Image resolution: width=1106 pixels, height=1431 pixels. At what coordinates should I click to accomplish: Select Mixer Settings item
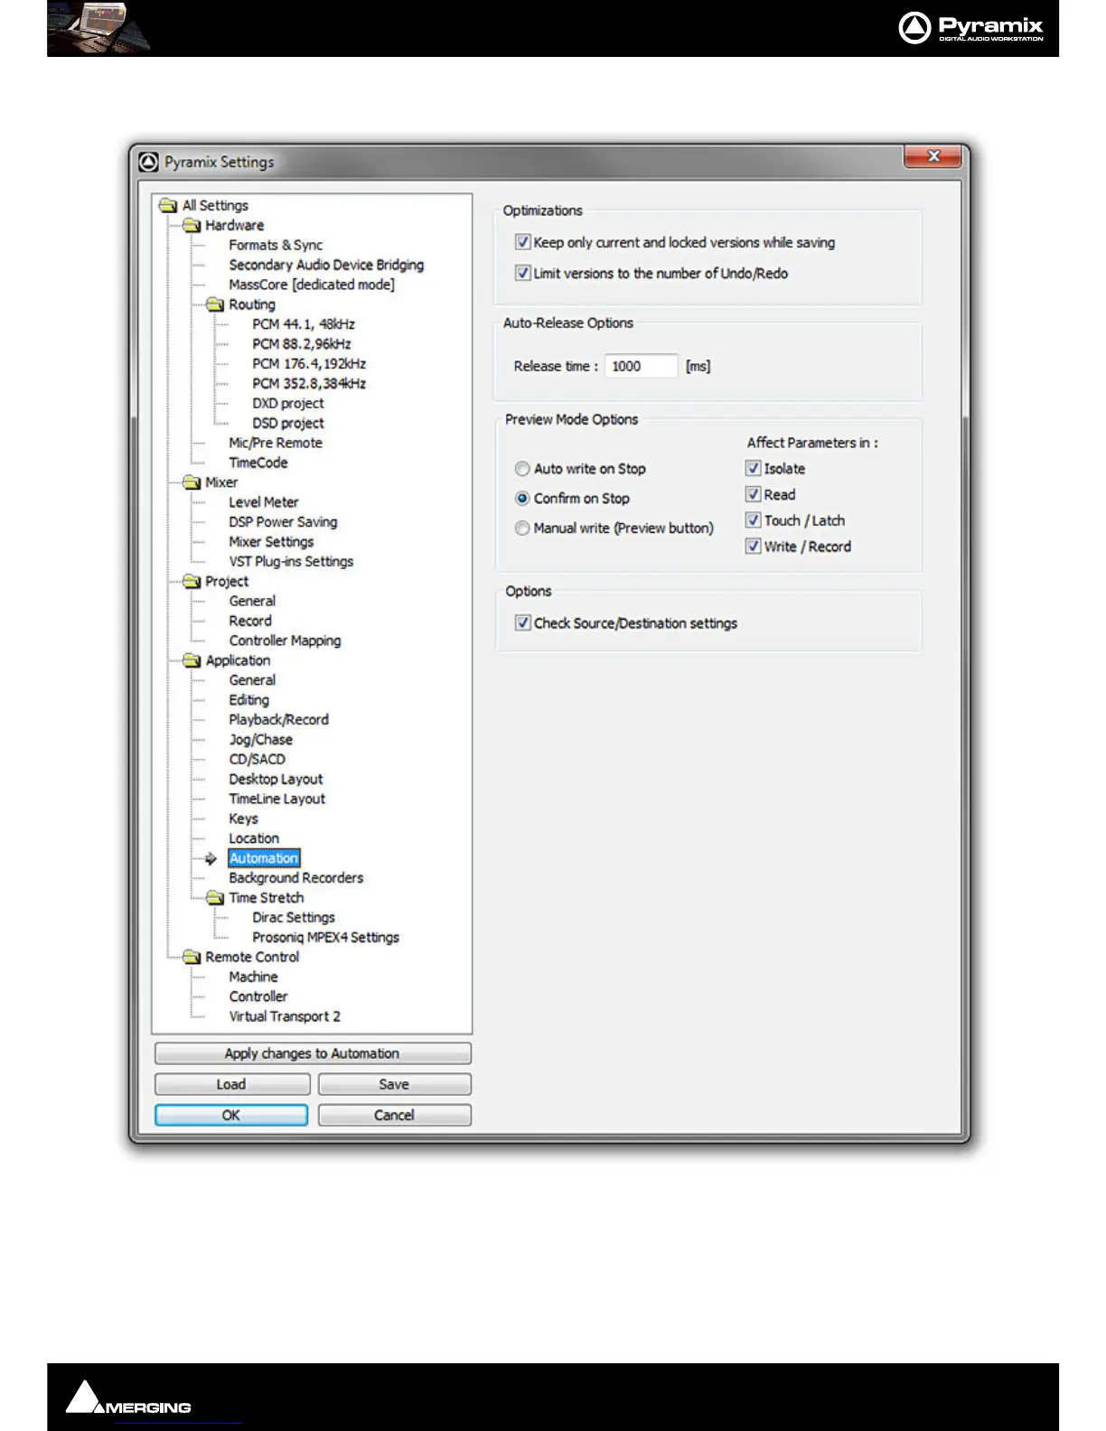point(271,542)
